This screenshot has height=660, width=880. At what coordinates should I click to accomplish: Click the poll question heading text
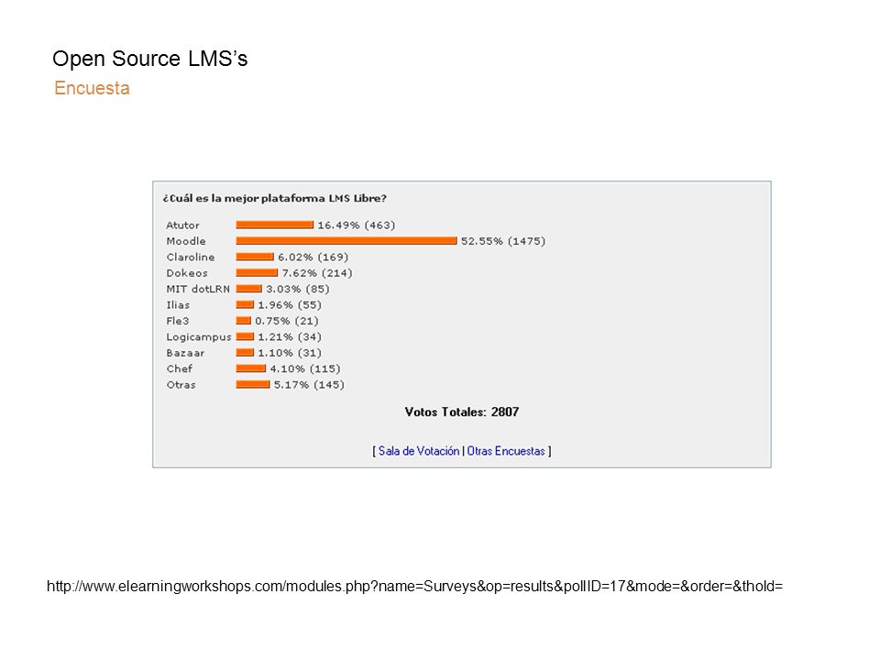tap(274, 198)
